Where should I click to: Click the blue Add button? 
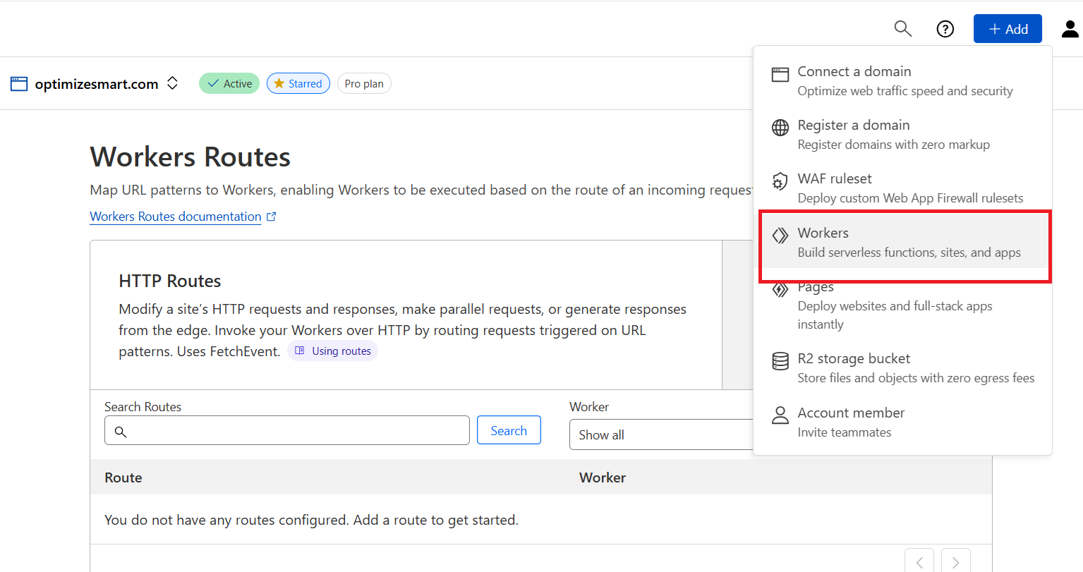tap(1007, 29)
